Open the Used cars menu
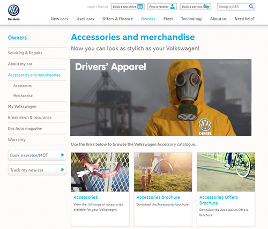 (x=85, y=19)
